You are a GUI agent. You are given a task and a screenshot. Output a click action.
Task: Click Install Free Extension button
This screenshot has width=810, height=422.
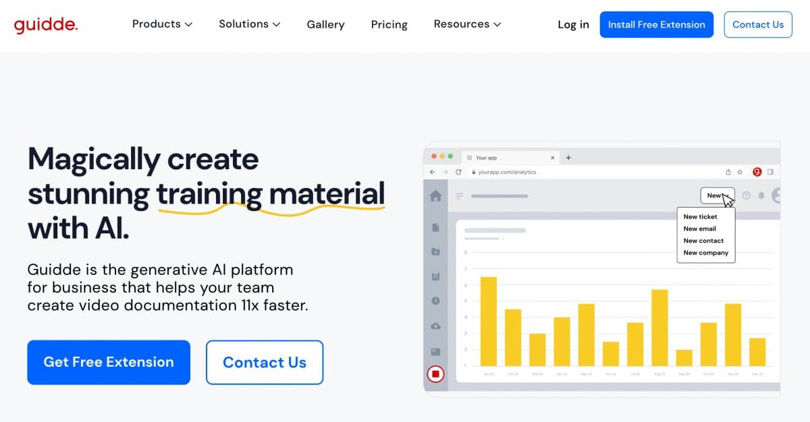(x=657, y=24)
